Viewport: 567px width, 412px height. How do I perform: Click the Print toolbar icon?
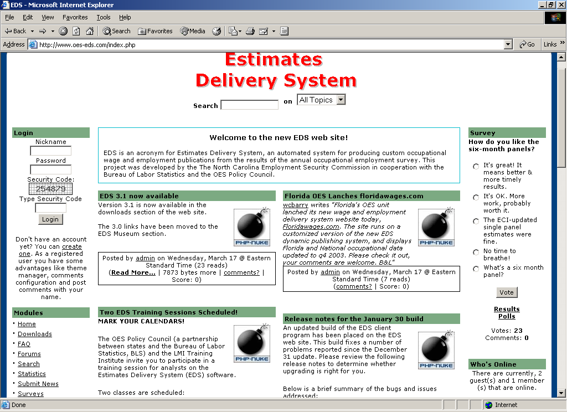(250, 31)
